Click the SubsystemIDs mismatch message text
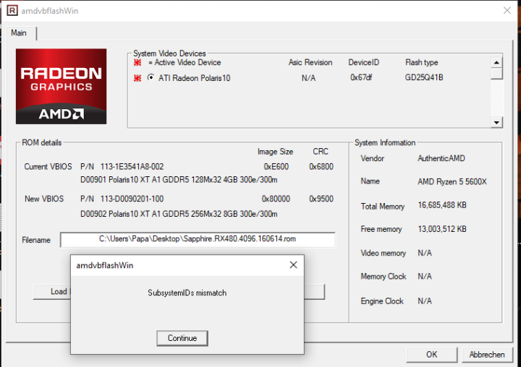Screen dimensions: 521x367 pos(187,293)
